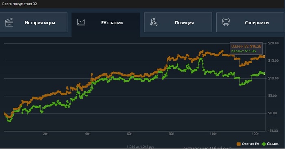The image size is (285, 149).
Task: Click the orange end marker on EV line
Action: click(x=265, y=56)
